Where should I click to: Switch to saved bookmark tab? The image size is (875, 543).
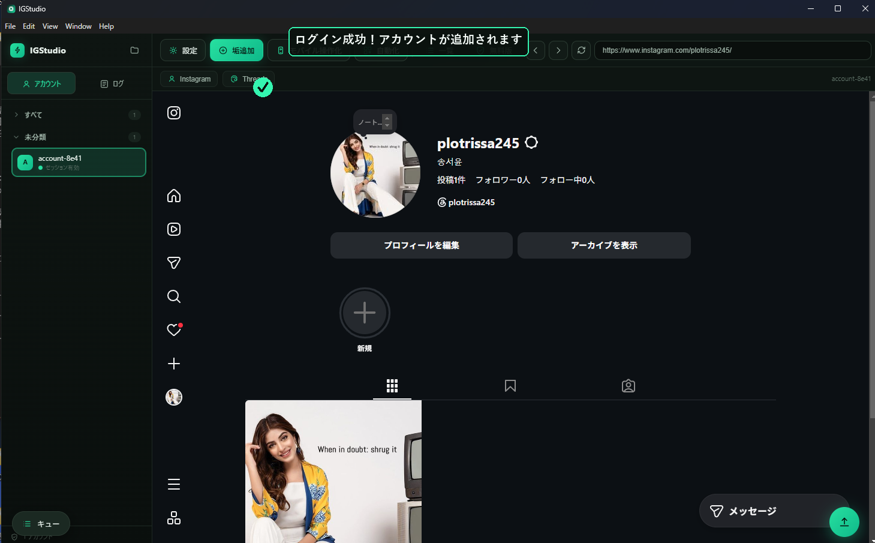pyautogui.click(x=510, y=386)
